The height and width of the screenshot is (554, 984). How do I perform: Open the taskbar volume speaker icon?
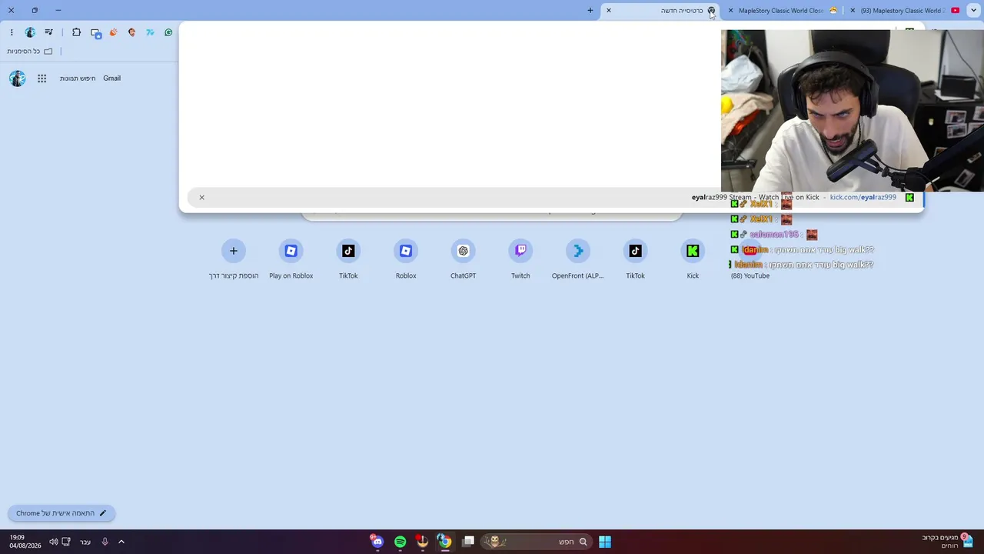click(x=54, y=542)
